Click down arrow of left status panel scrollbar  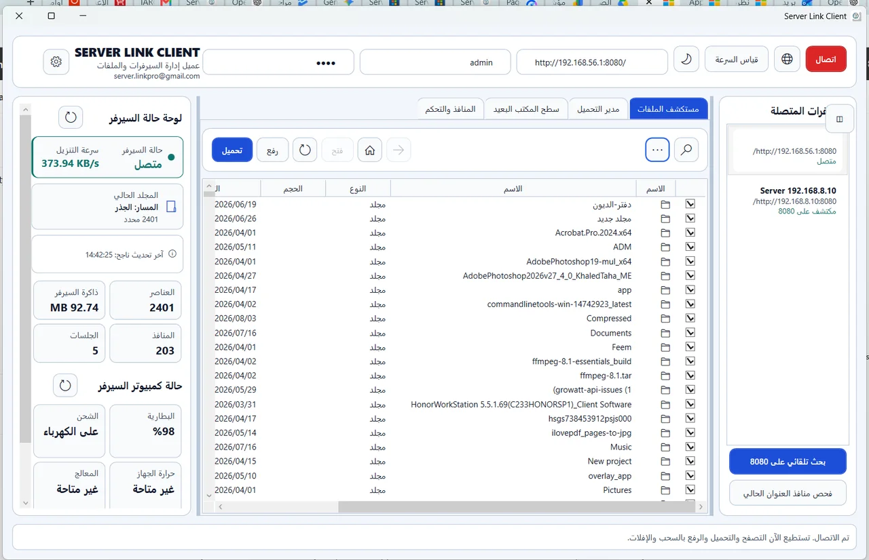click(x=26, y=503)
